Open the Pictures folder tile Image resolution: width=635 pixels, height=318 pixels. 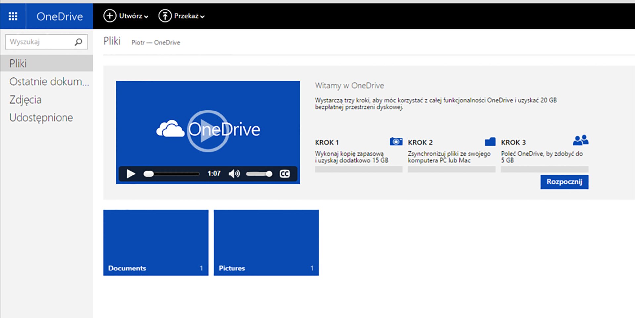click(266, 243)
